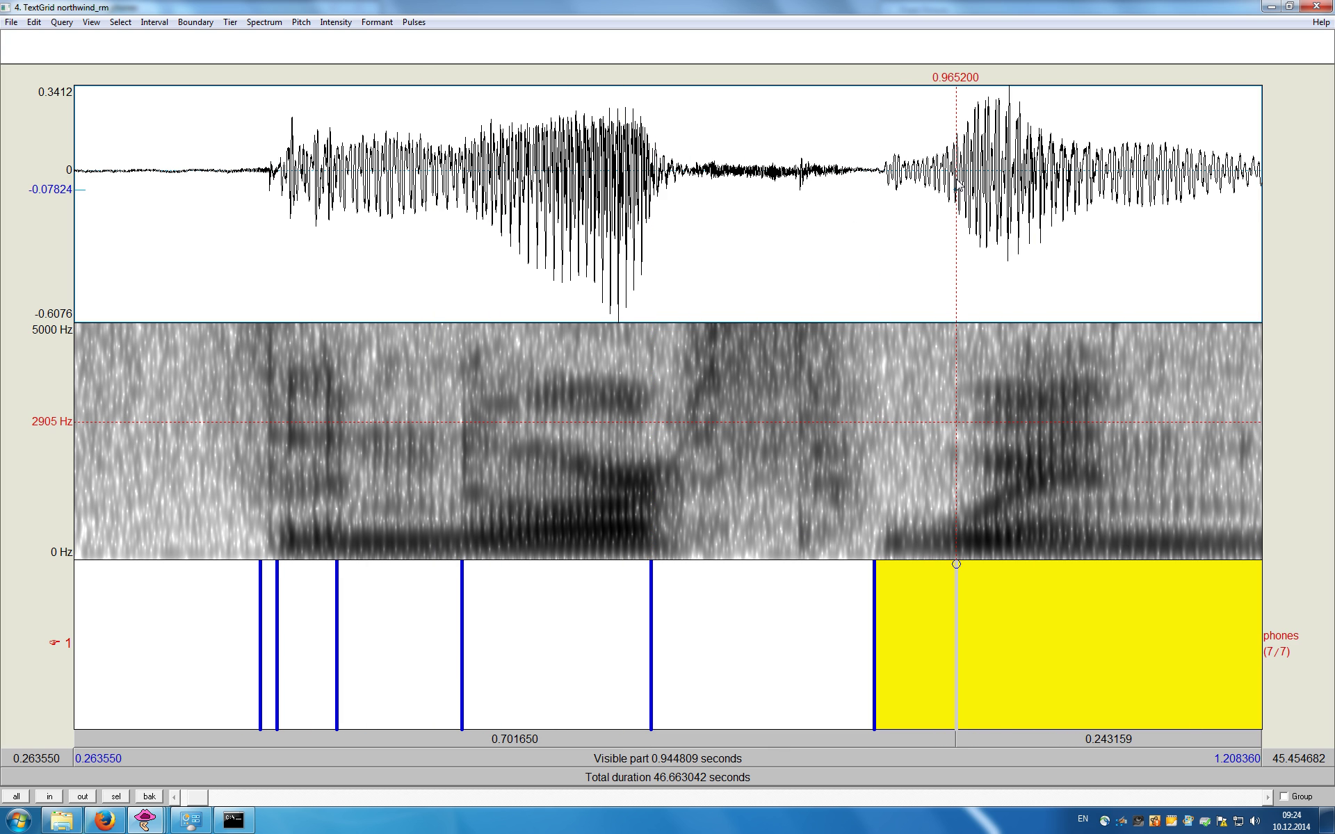Click the volume speaker tray icon
This screenshot has width=1335, height=834.
click(x=1255, y=821)
